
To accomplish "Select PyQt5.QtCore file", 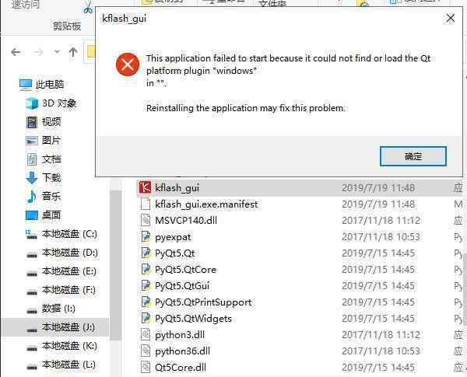I will [x=185, y=269].
